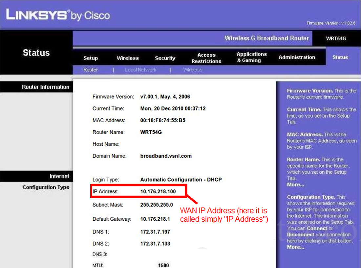Click the DNS 3 label
Screen dimensions: 361x268
[x=100, y=255]
